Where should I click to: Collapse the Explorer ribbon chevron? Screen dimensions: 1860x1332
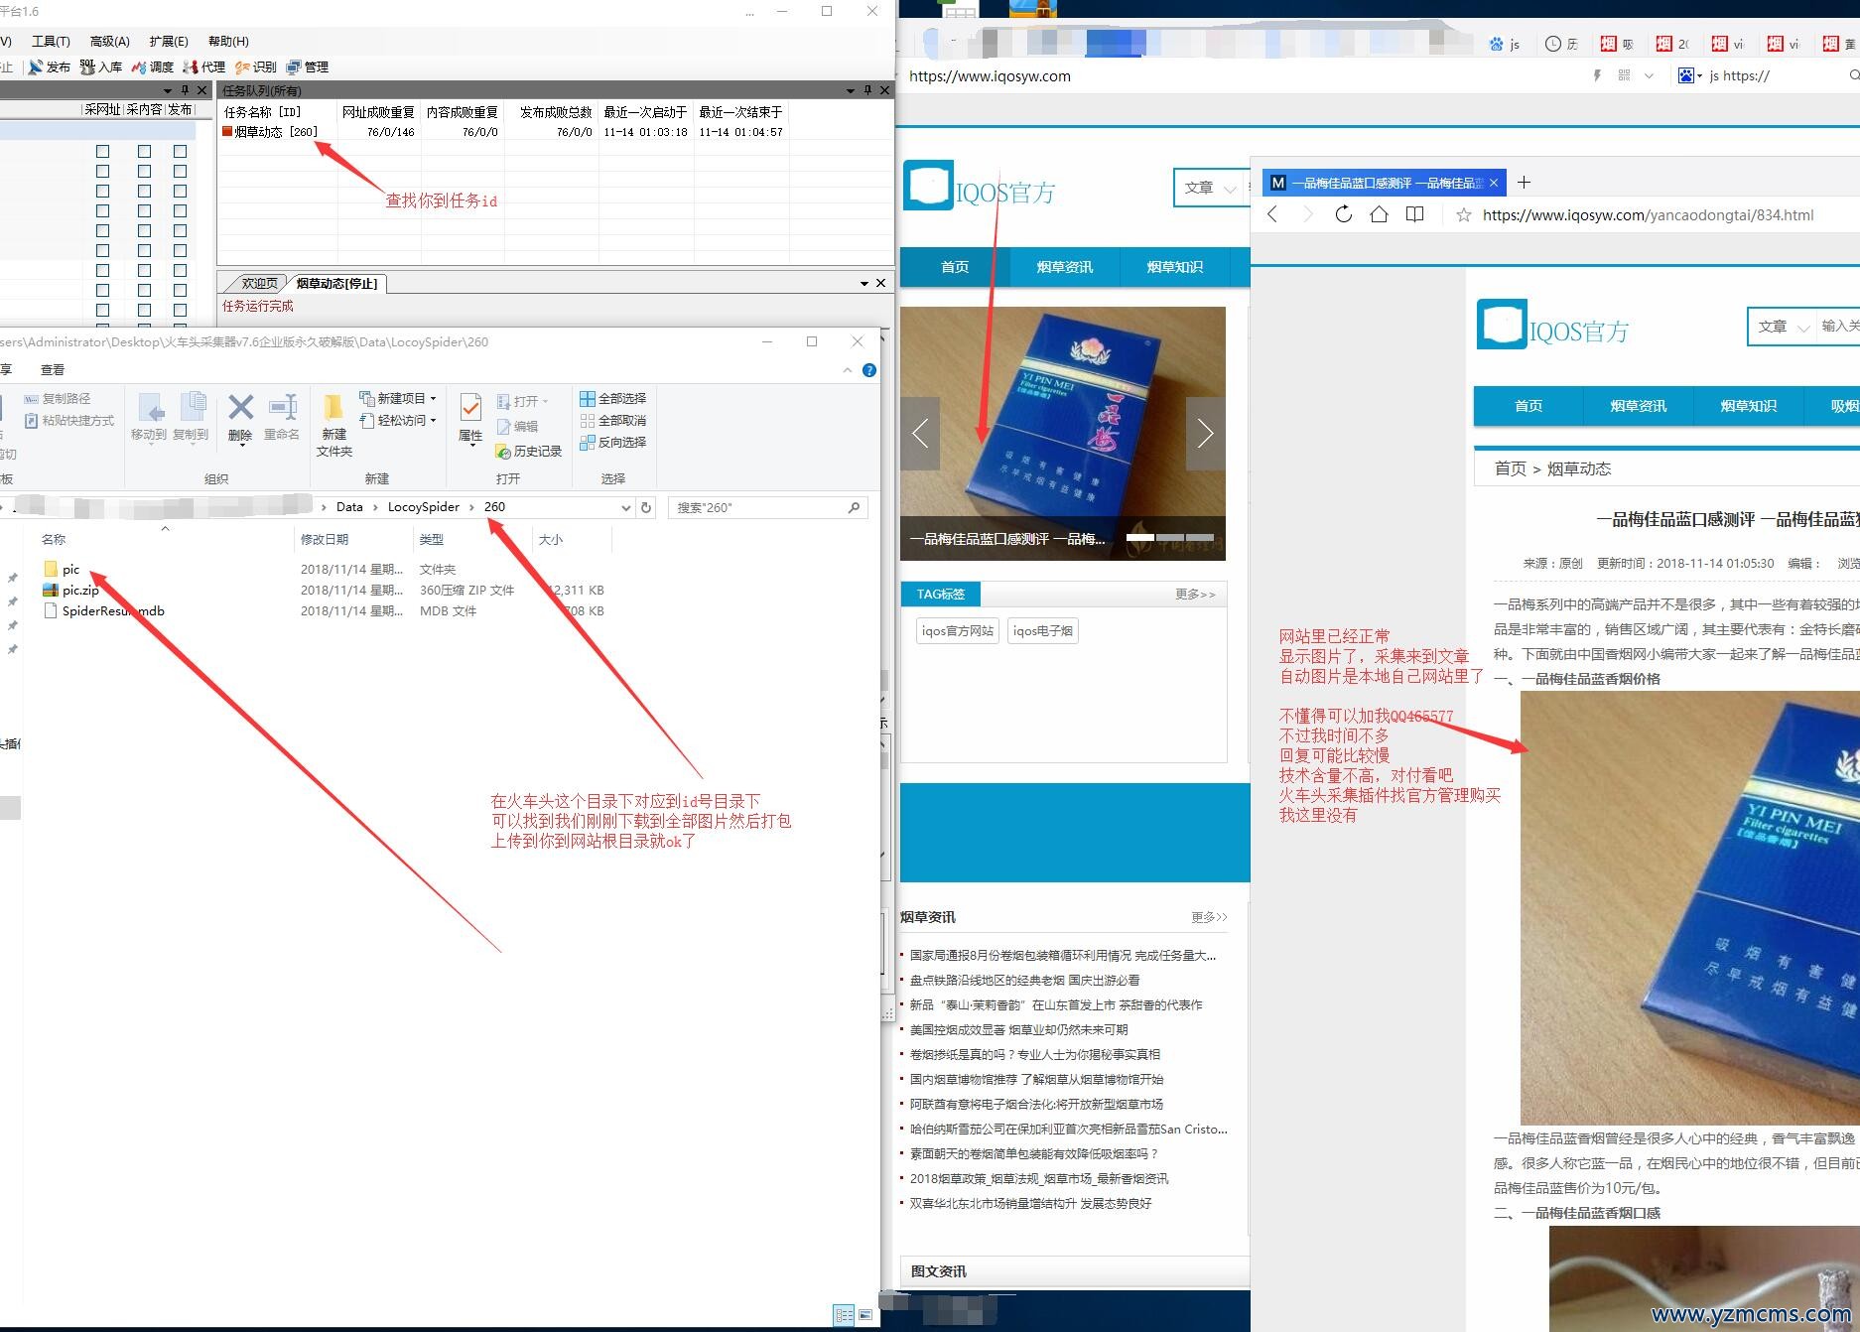pos(847,370)
